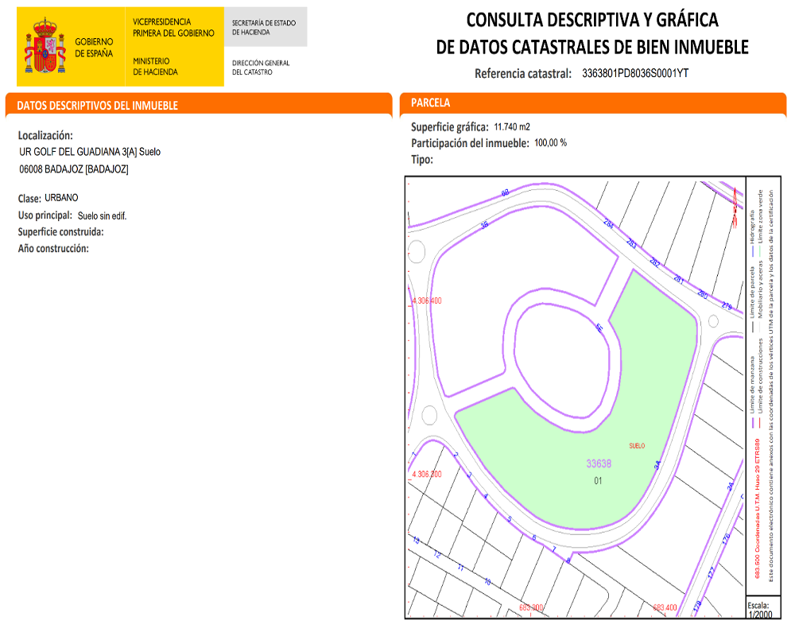Click the red SUELO label in parcel

point(637,446)
